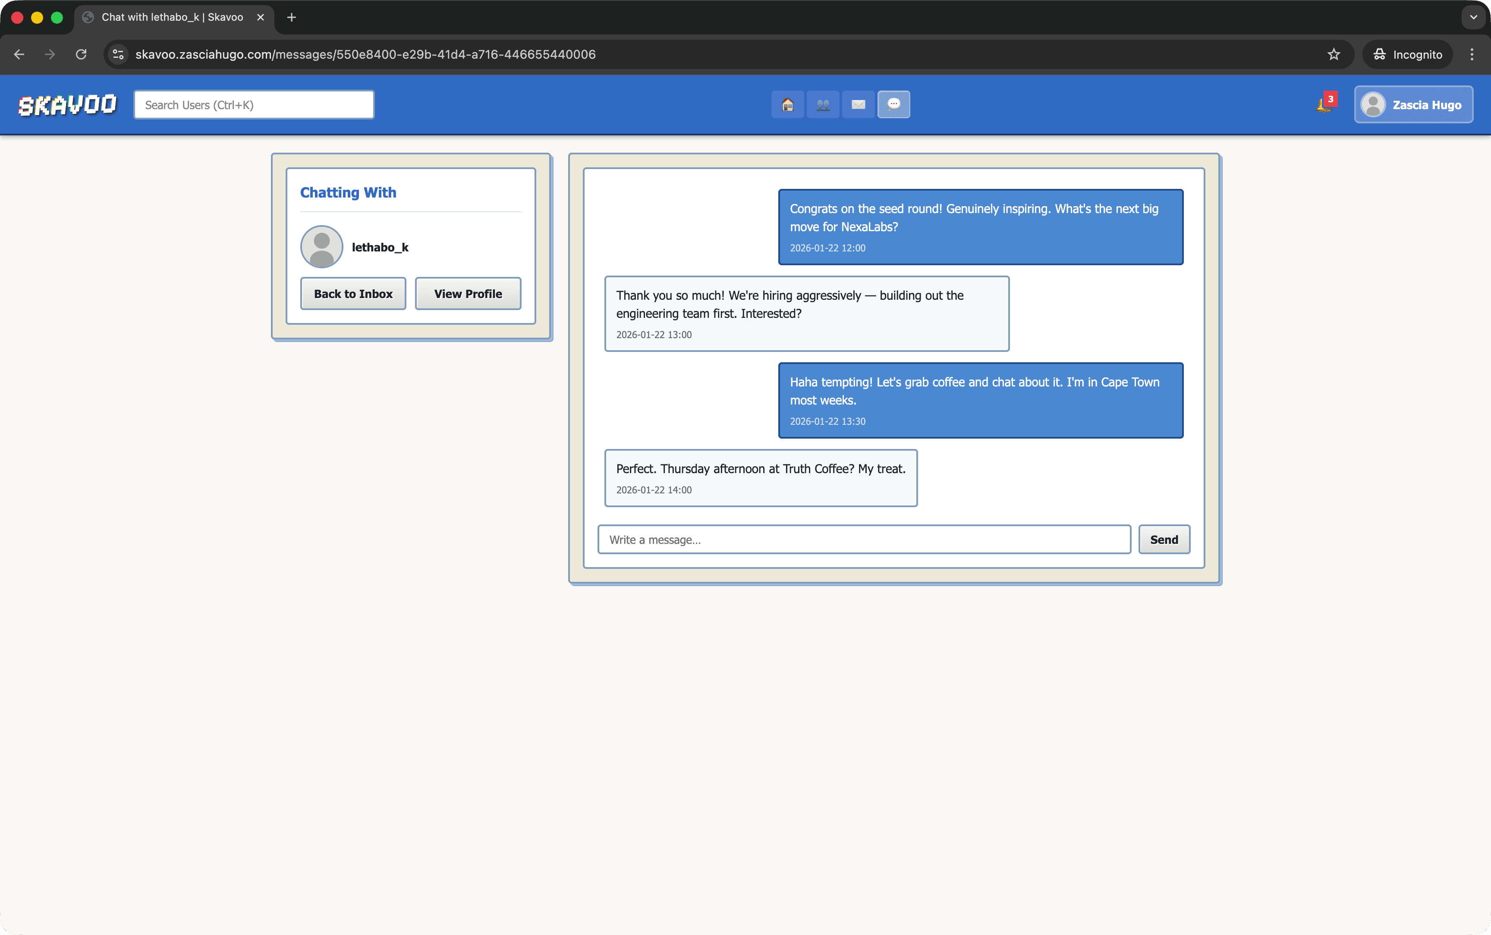Open Chrome three-dot menu
Screen dimensions: 1491x935
click(1472, 54)
